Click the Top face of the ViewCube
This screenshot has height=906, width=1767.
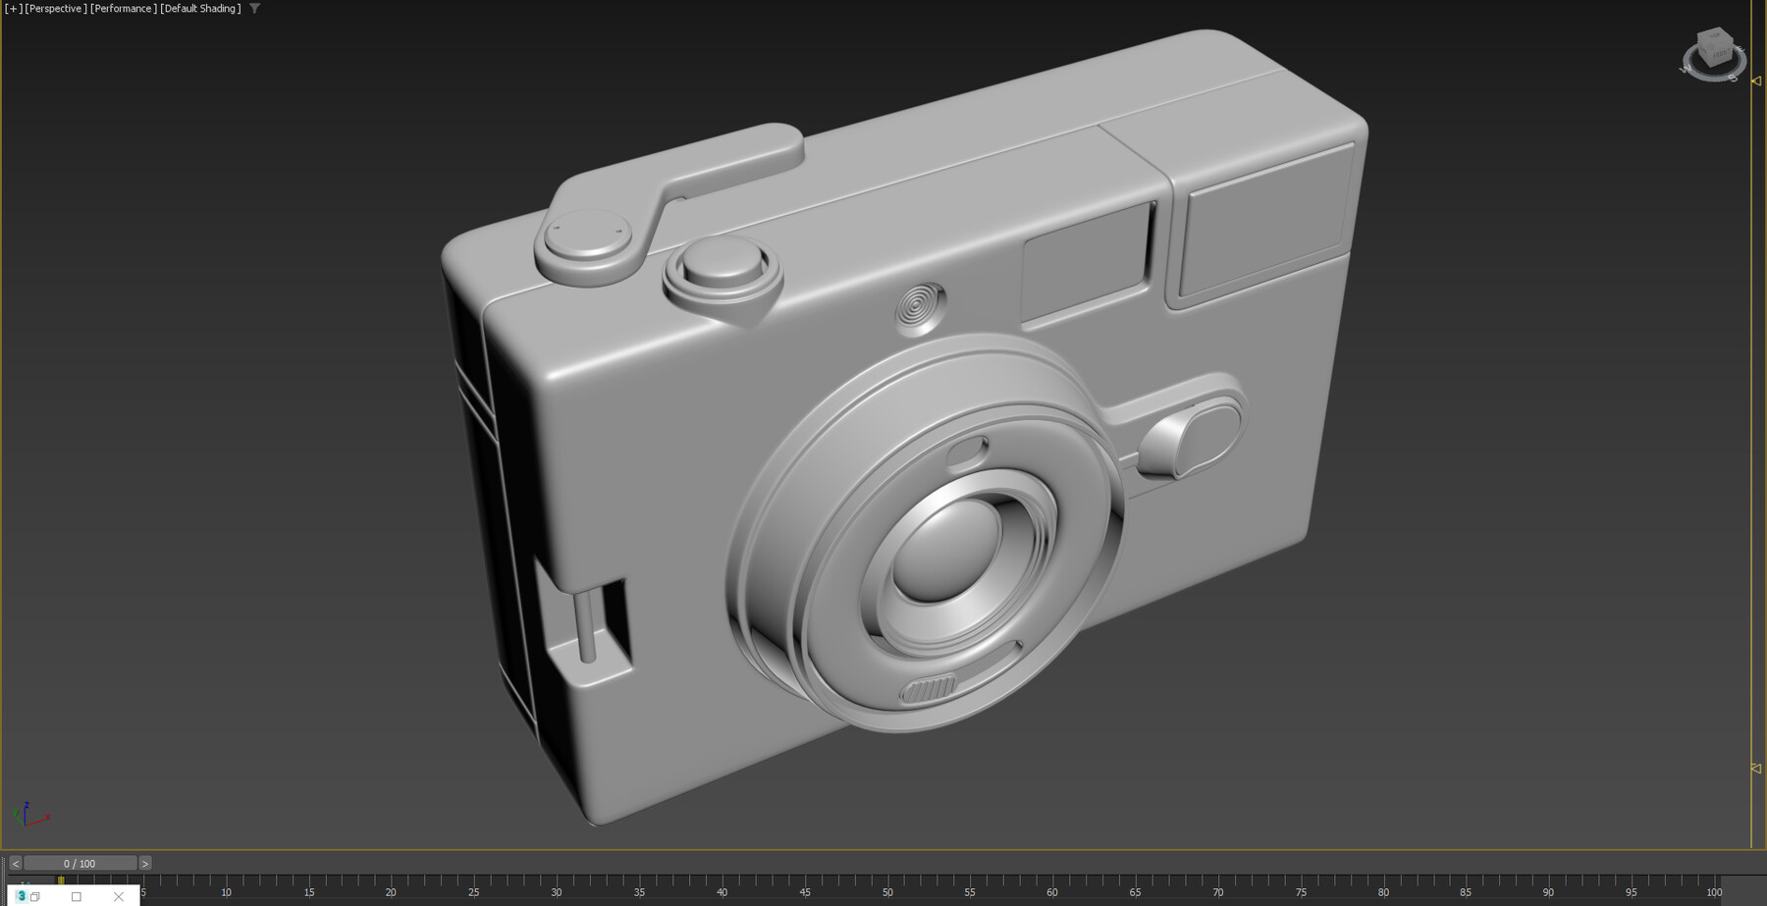(x=1715, y=35)
